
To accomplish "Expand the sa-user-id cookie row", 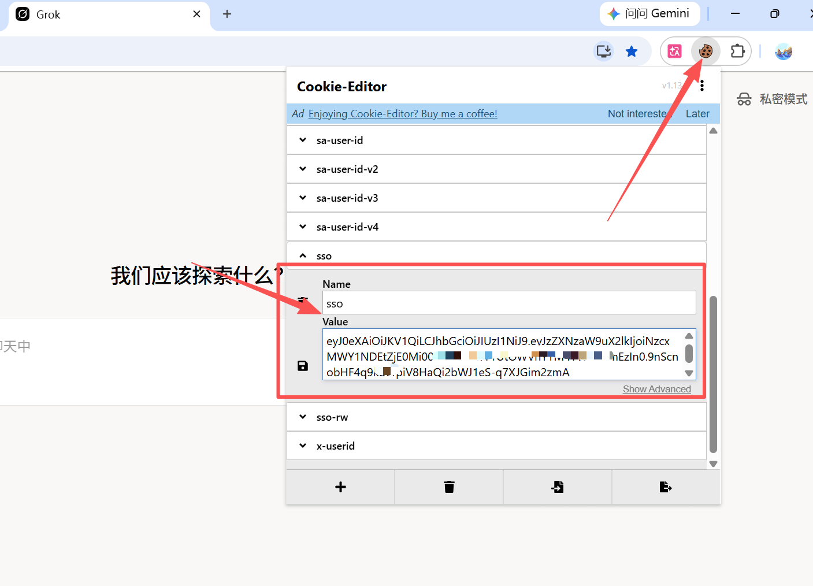I will tap(496, 140).
